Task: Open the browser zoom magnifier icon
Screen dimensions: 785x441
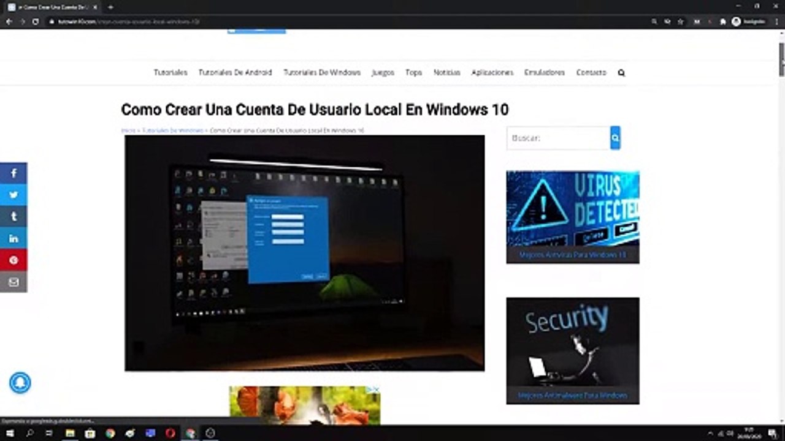Action: 654,21
